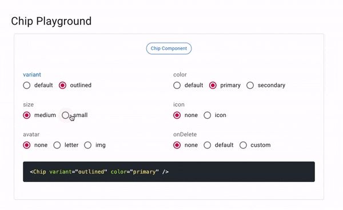This screenshot has height=210, width=343.
Task: Set onDelete to custom
Action: pyautogui.click(x=243, y=145)
